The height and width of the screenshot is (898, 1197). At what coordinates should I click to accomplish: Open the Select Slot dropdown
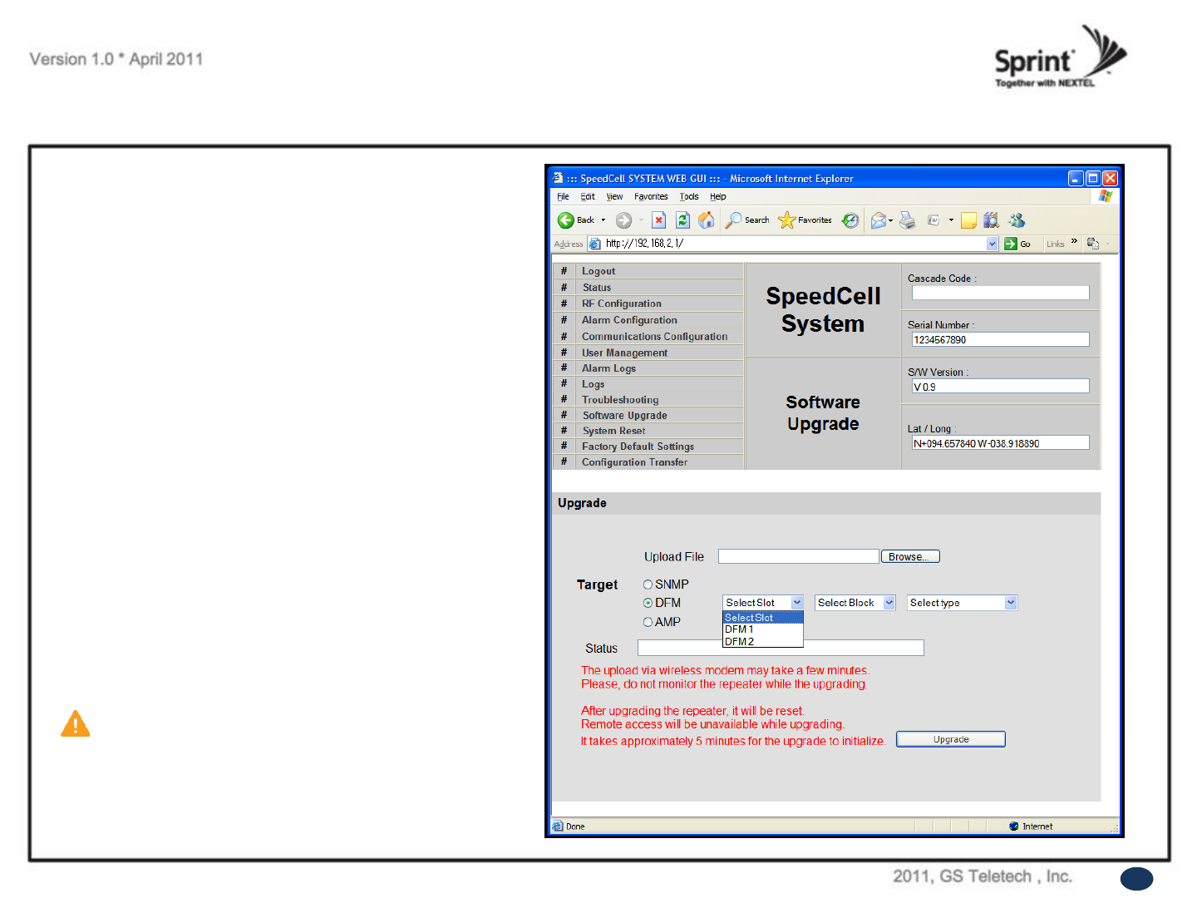pos(763,603)
